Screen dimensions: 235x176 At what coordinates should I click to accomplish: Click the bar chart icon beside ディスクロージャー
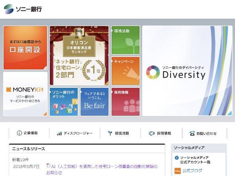click(59, 133)
